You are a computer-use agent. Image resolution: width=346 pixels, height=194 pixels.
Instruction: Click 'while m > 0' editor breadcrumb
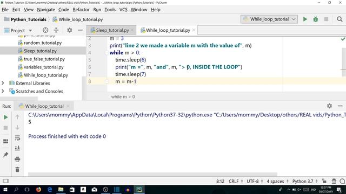tap(123, 97)
